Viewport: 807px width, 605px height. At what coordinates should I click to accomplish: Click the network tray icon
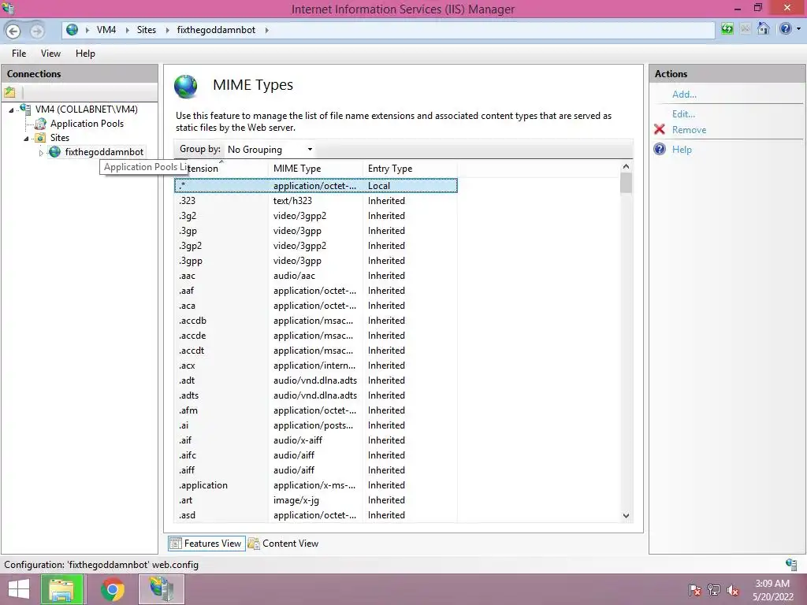coord(714,590)
